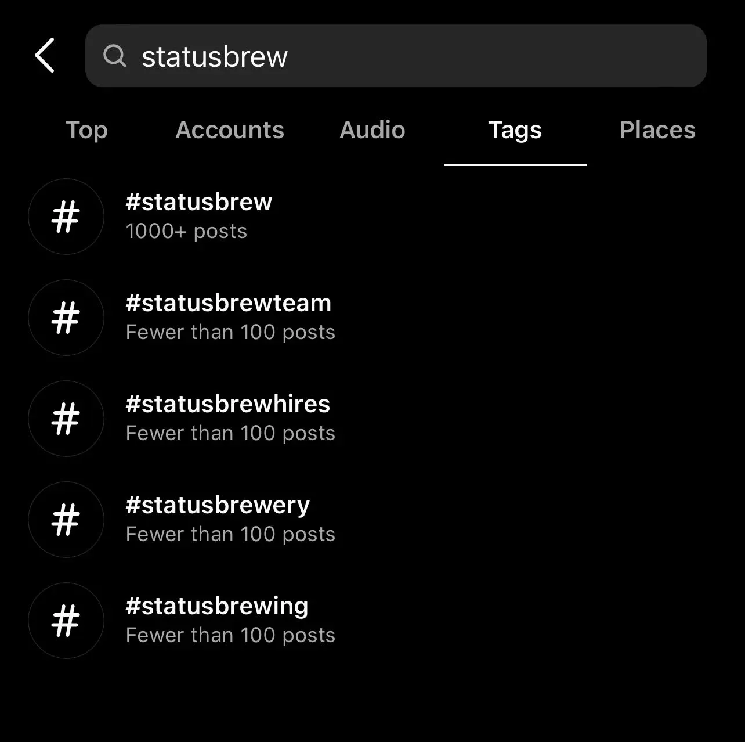Open the #statusbrew hashtag title
The height and width of the screenshot is (742, 745).
point(199,202)
